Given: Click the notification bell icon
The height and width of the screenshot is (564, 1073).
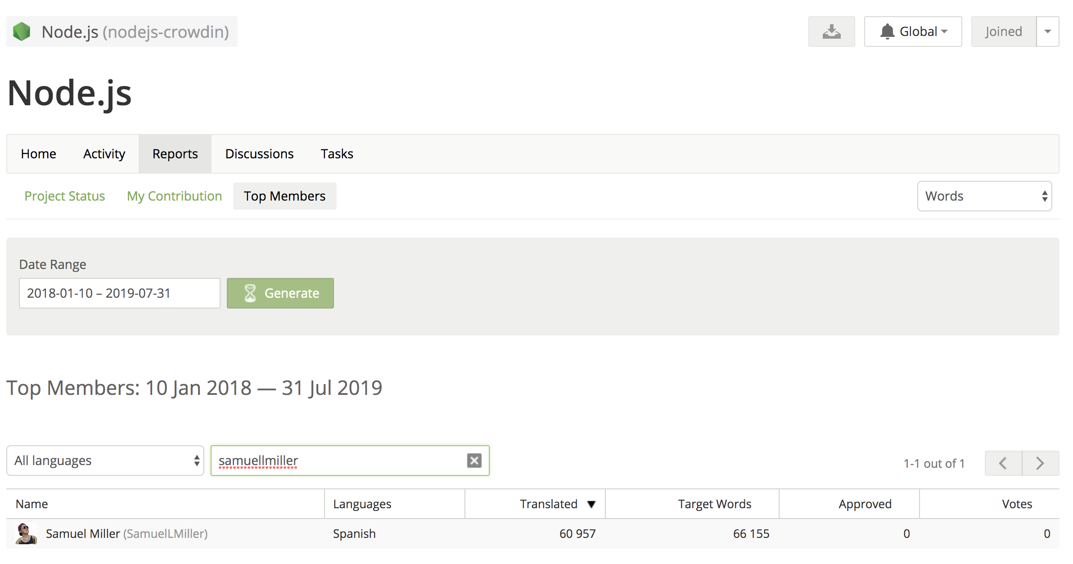Looking at the screenshot, I should pyautogui.click(x=887, y=31).
